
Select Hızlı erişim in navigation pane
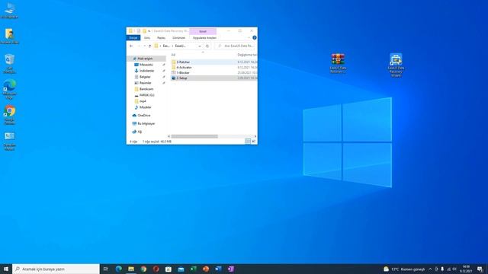145,59
